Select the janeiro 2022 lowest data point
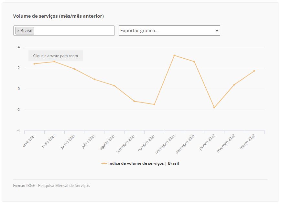 (214, 108)
